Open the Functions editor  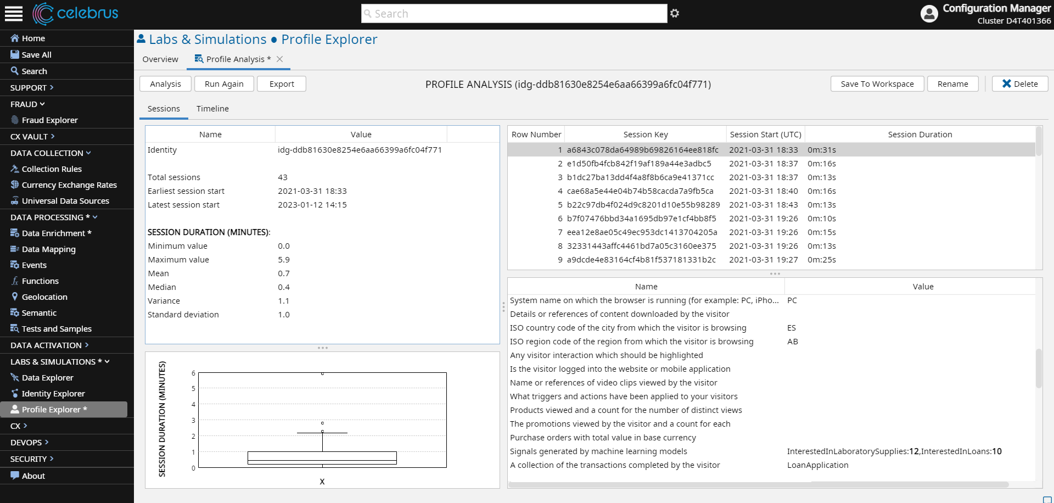(x=40, y=281)
